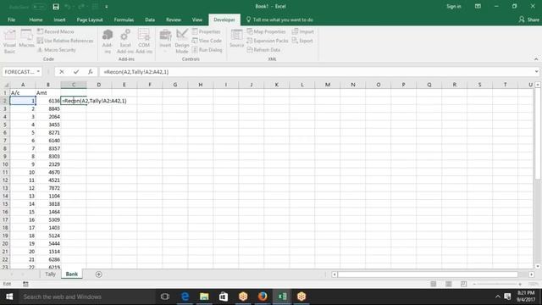Open Customize Quick Access Toolbar dropdown
The width and height of the screenshot is (542, 305).
pyautogui.click(x=107, y=7)
